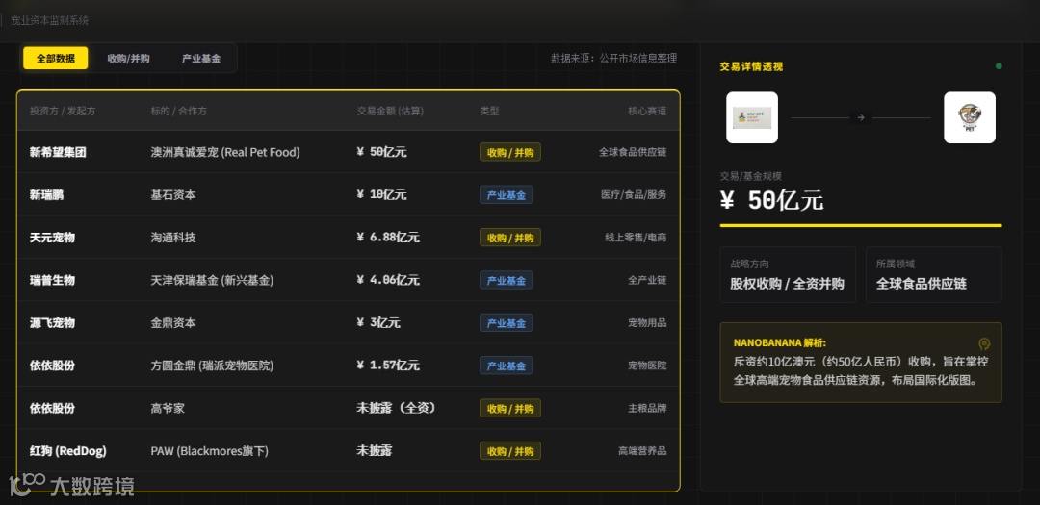Click 依依股份 in the 高爷家 row
Viewport: 1040px width, 505px height.
(x=52, y=408)
